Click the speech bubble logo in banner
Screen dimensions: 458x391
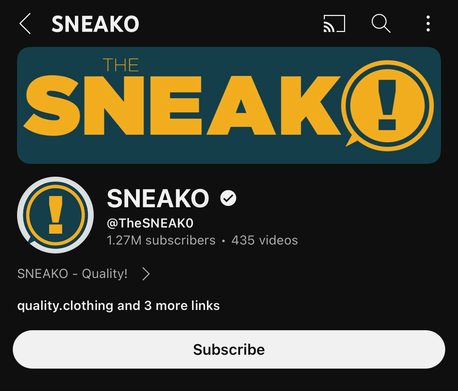pyautogui.click(x=388, y=106)
